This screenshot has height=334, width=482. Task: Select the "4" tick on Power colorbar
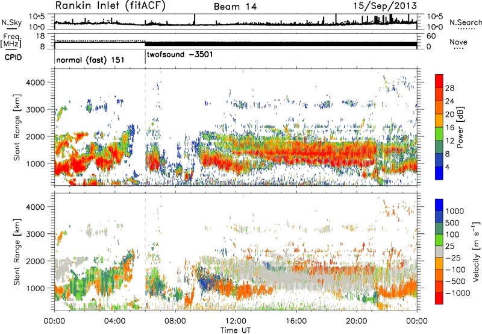pos(448,167)
